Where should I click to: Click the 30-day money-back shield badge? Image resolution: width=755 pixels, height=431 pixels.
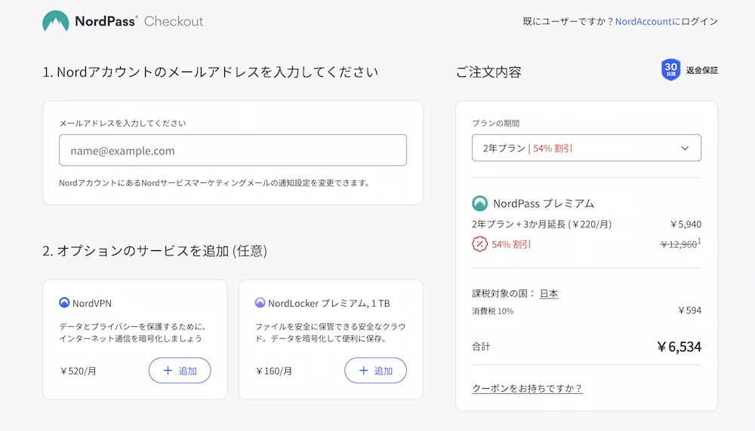click(670, 70)
